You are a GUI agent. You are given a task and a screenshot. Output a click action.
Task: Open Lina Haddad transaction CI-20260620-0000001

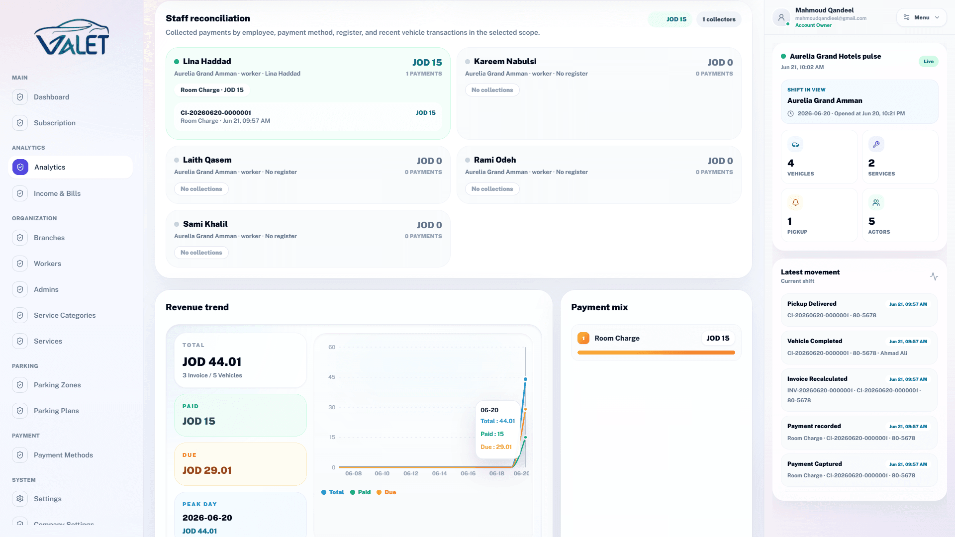[x=308, y=117]
